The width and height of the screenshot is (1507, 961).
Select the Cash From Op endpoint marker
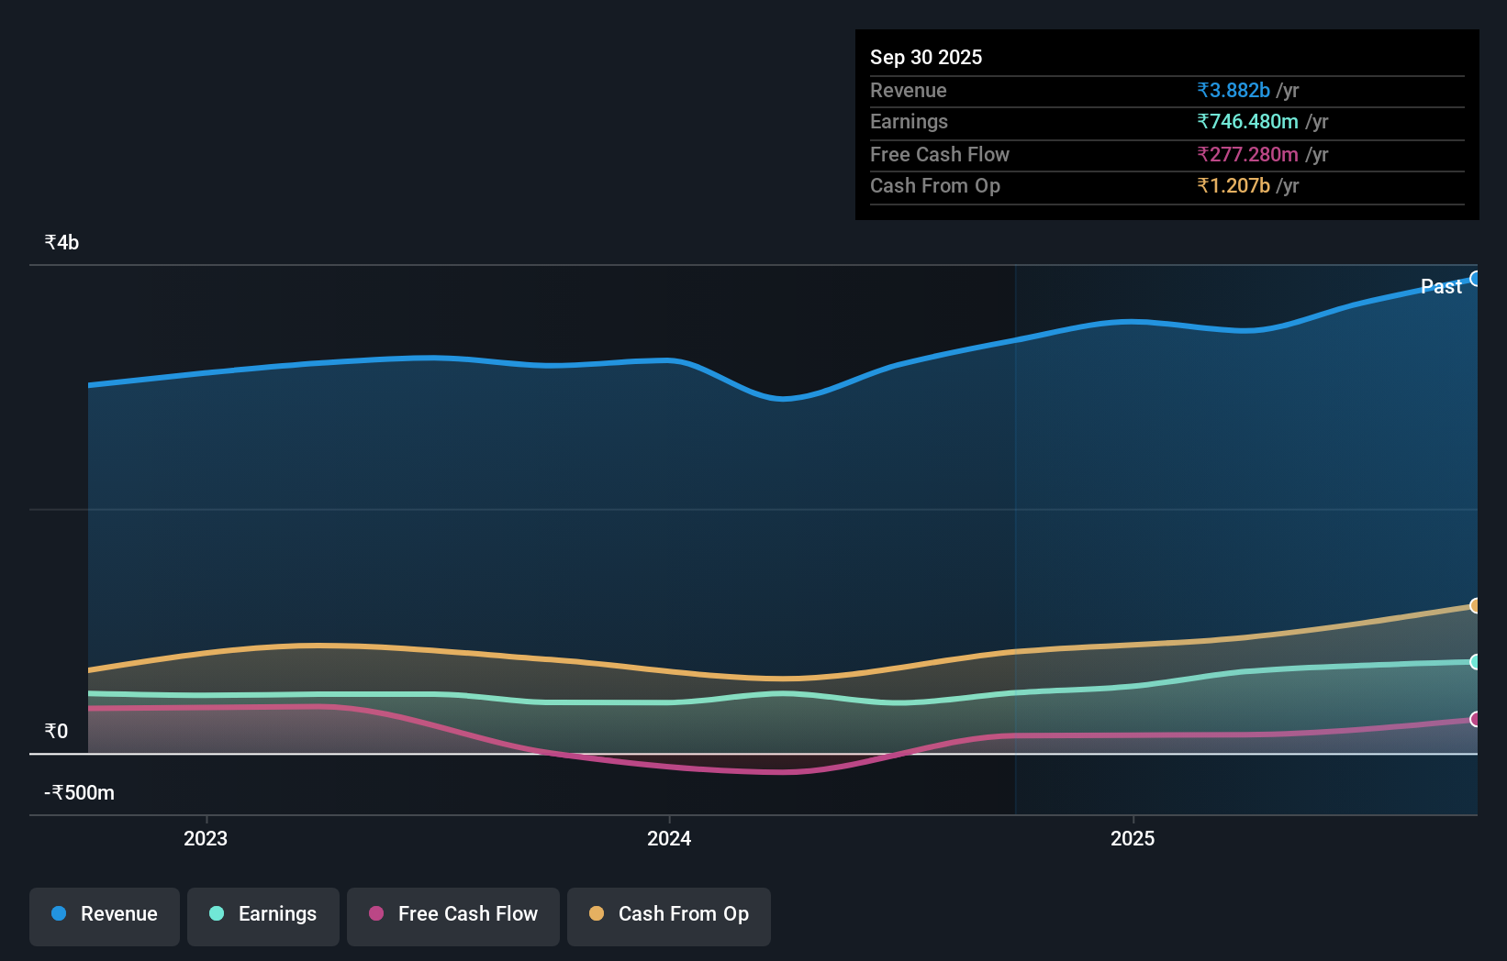[1475, 605]
